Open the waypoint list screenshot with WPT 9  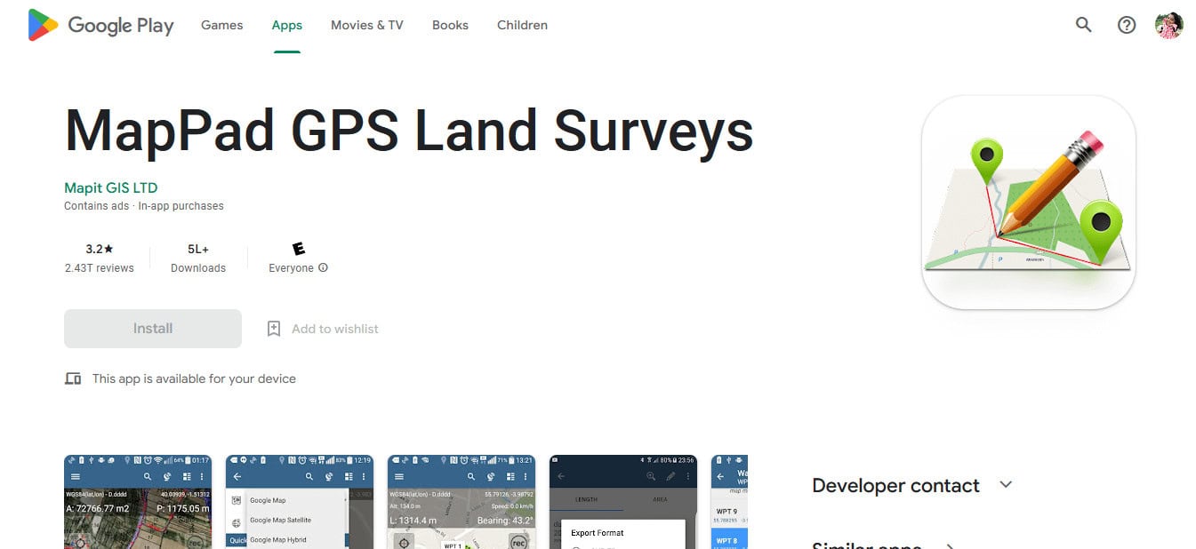729,502
